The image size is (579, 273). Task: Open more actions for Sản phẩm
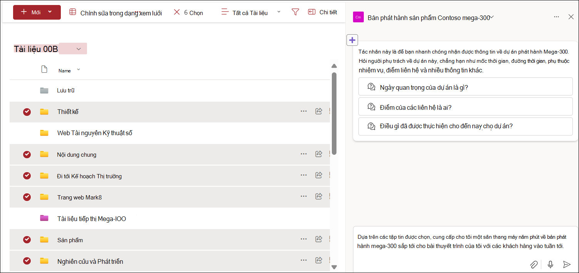point(304,239)
